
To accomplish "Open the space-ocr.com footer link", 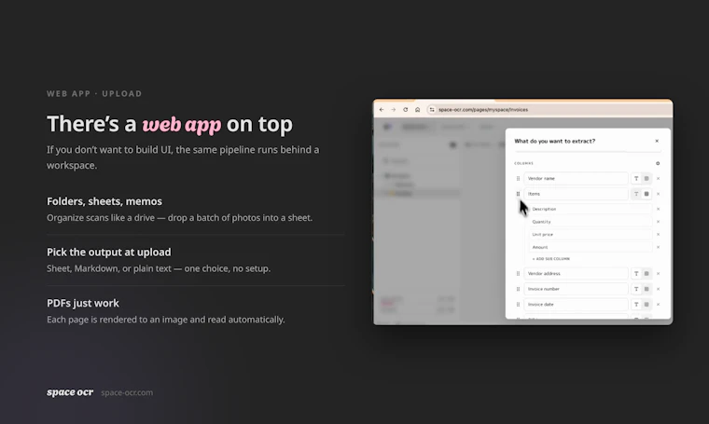I will tap(127, 392).
